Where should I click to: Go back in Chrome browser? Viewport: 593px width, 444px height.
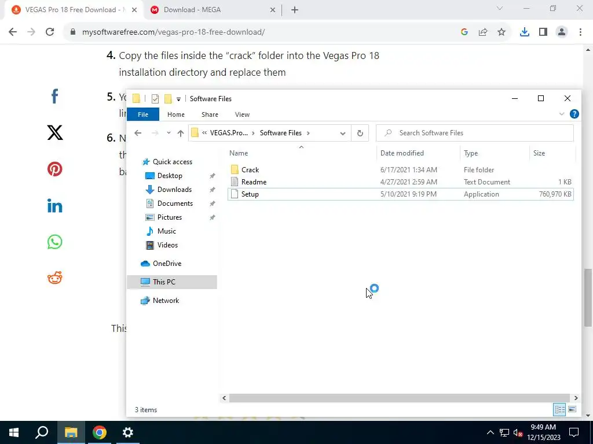click(13, 32)
